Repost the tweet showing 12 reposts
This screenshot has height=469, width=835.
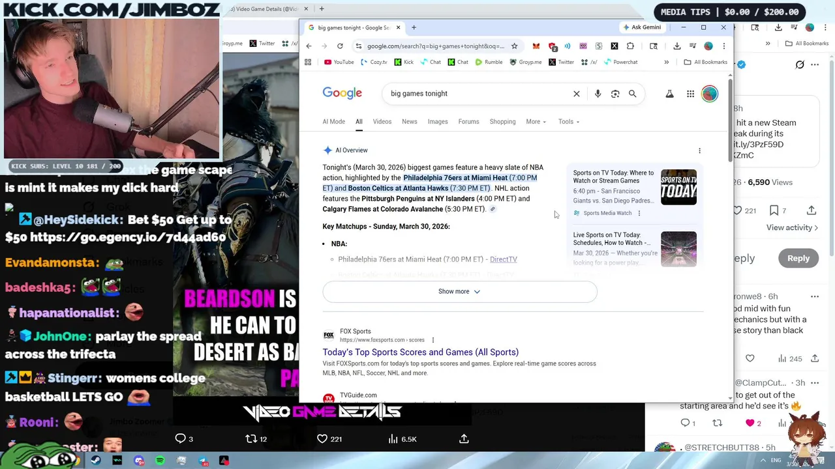point(250,439)
